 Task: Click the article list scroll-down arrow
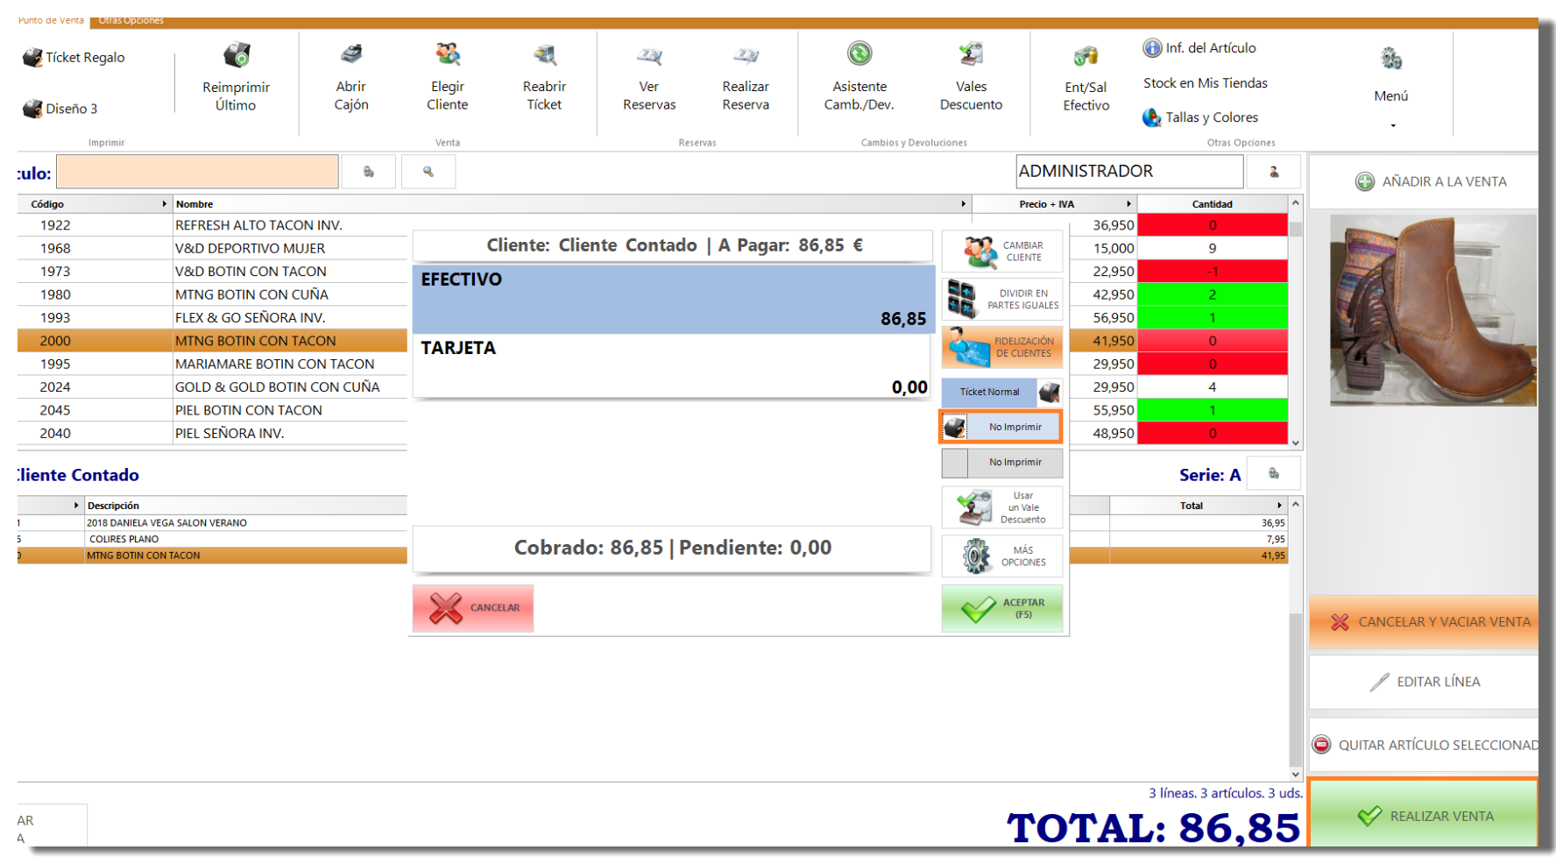1296,443
